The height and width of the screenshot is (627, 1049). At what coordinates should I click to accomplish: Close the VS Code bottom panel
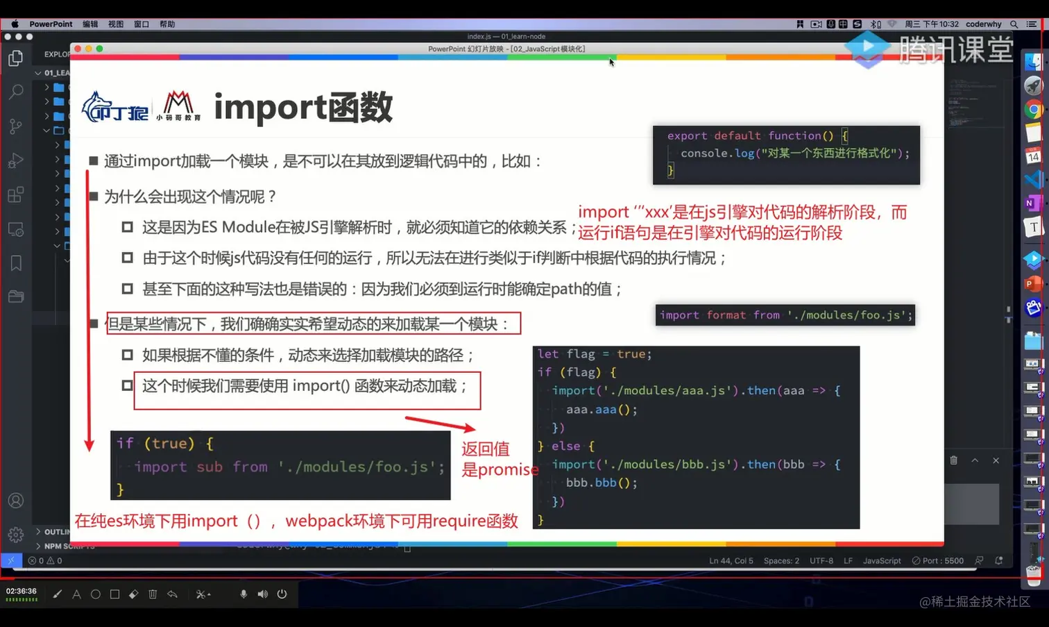[x=996, y=460]
